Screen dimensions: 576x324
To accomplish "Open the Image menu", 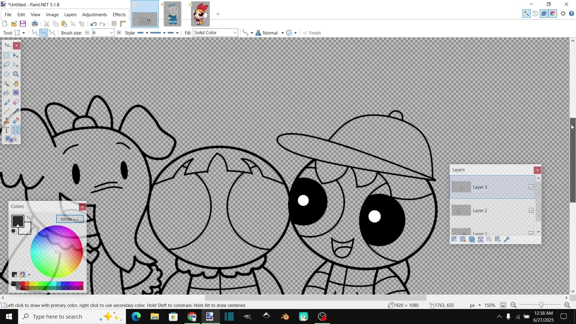I will coord(52,14).
